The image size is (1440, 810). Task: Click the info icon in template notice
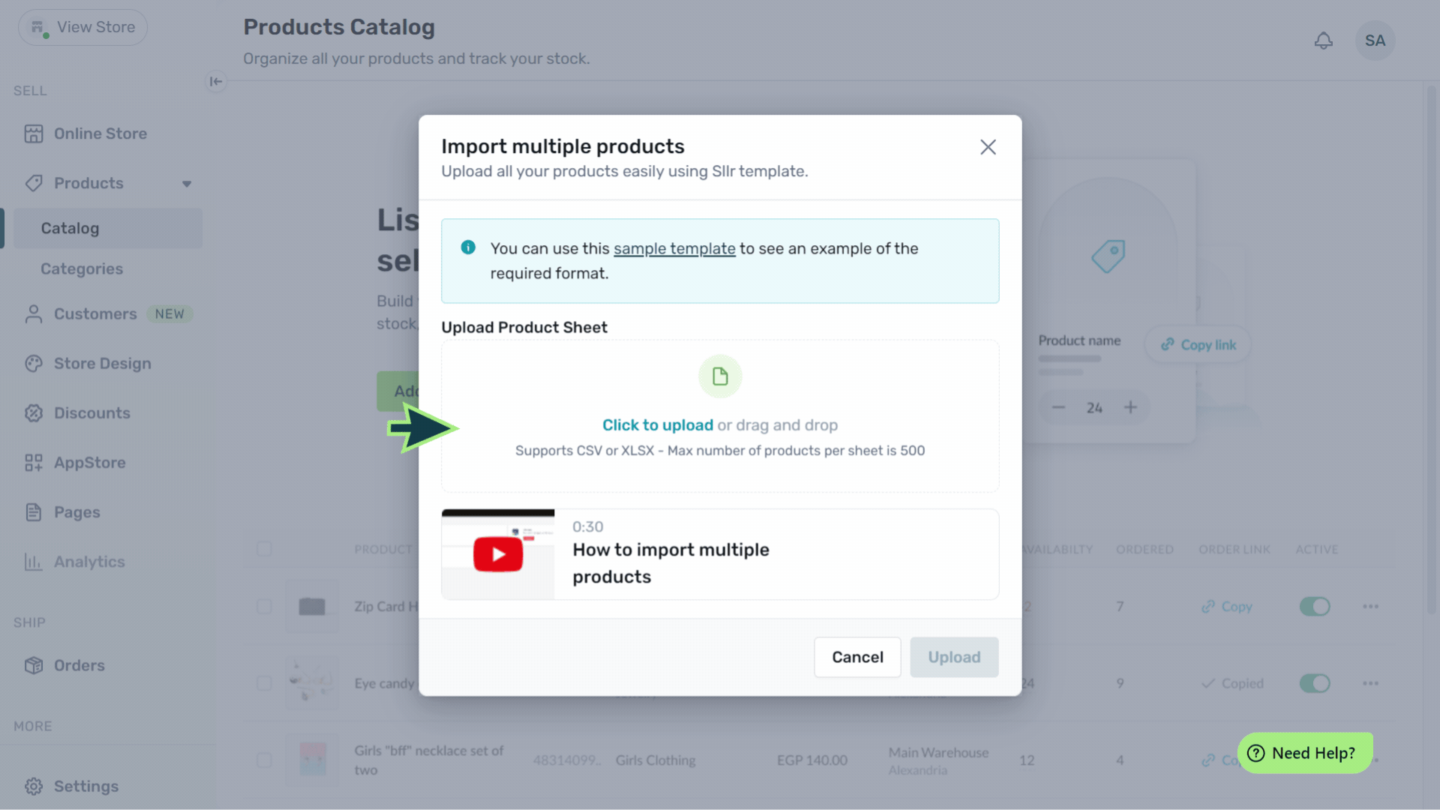(468, 247)
